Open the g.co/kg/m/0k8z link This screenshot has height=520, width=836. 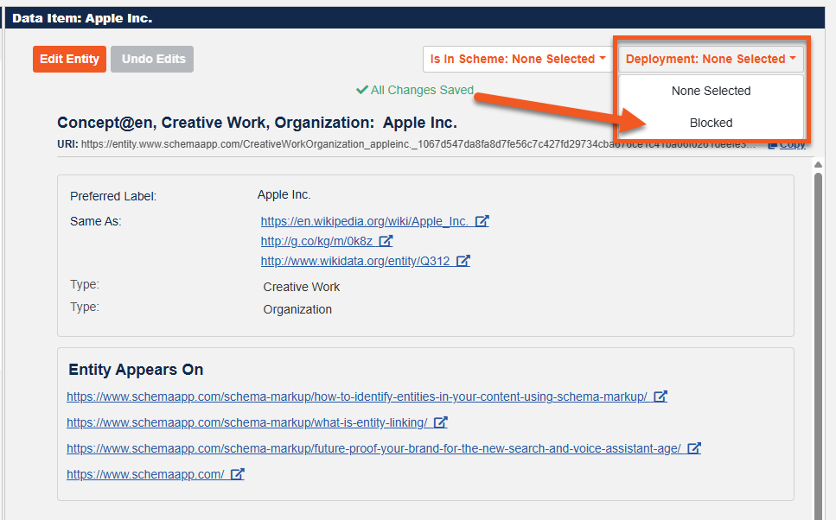316,241
